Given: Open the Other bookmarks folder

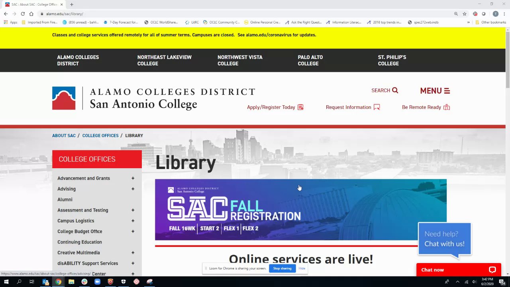Looking at the screenshot, I should [x=490, y=22].
